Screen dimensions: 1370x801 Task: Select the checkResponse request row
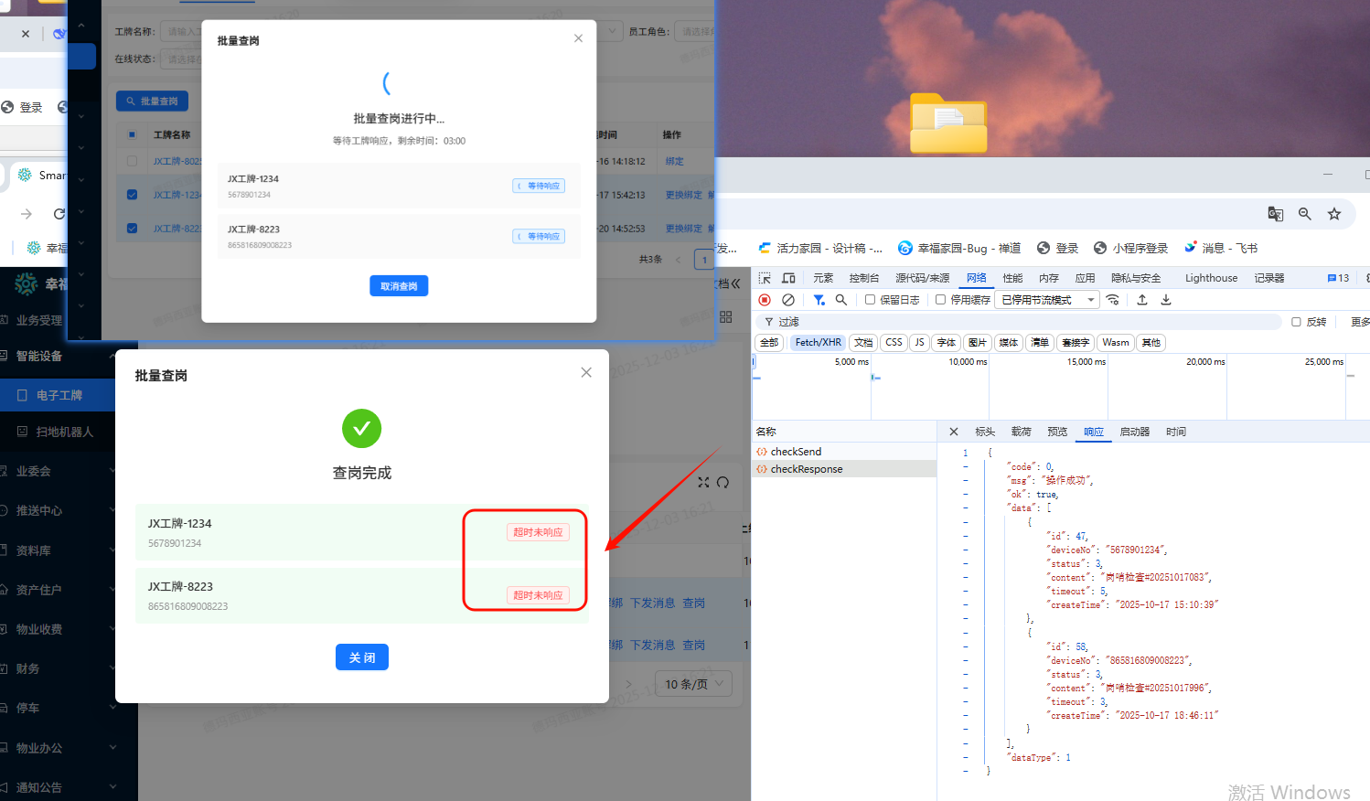[x=806, y=469]
